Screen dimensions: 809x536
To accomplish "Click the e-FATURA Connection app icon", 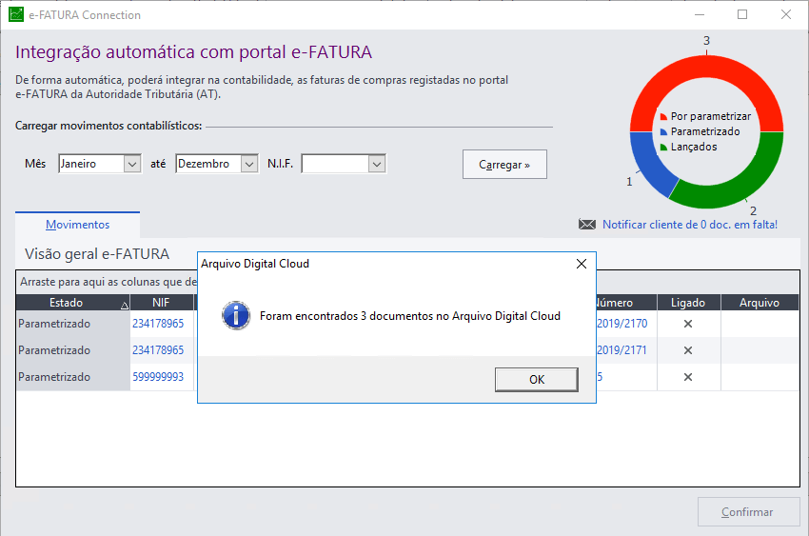I will coord(16,15).
